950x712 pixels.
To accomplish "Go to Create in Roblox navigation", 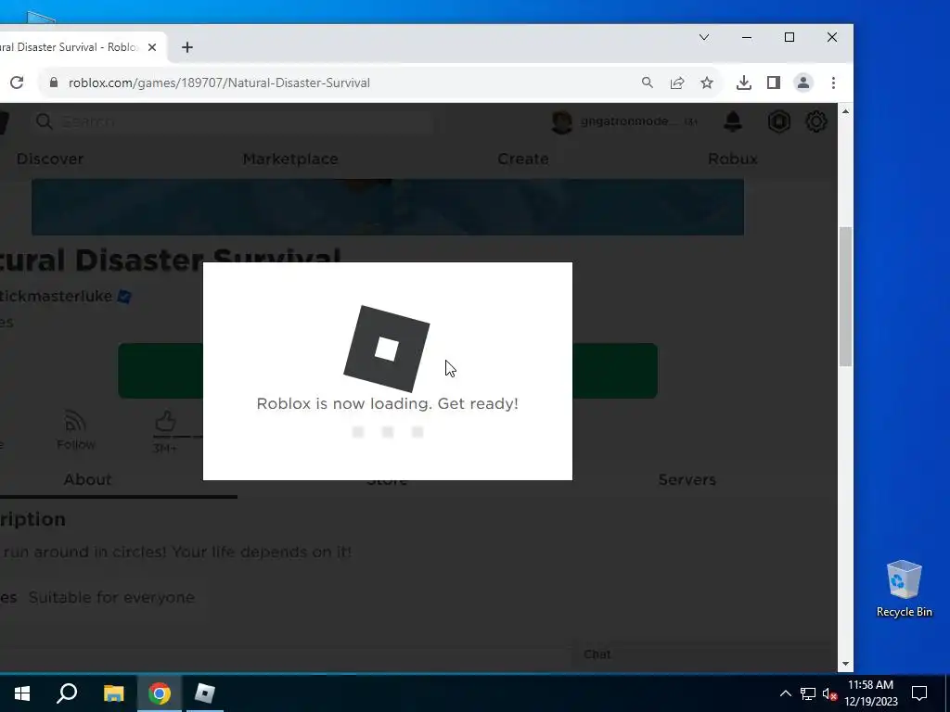I will pos(523,159).
